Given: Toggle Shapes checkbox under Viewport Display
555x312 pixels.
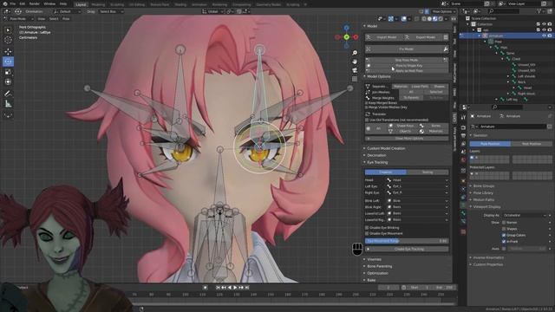Looking at the screenshot, I should click(x=504, y=229).
